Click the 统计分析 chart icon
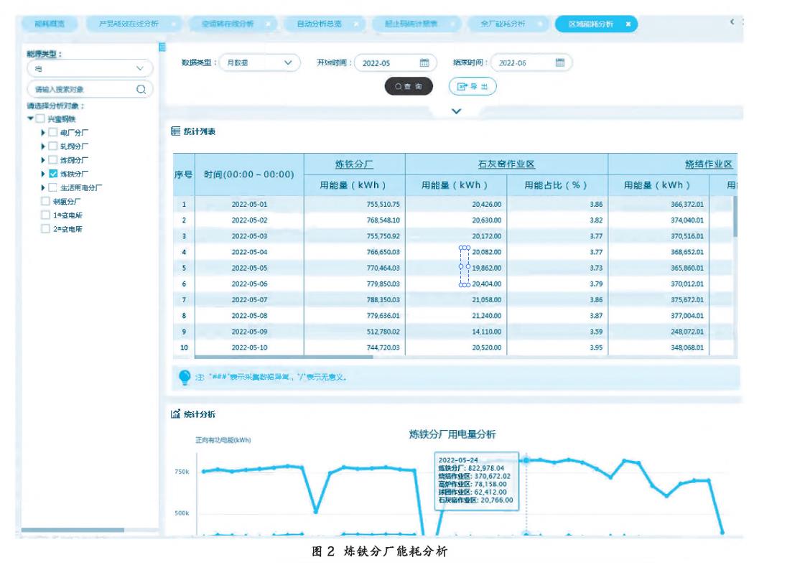 [x=175, y=414]
